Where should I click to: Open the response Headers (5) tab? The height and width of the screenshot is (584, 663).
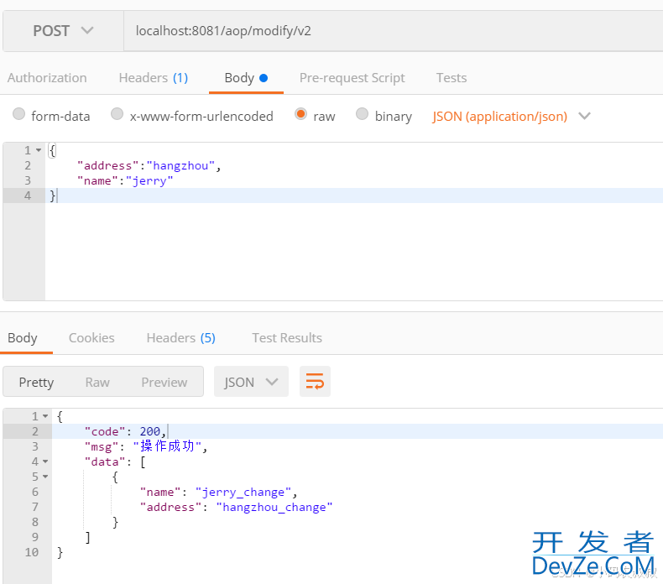181,338
